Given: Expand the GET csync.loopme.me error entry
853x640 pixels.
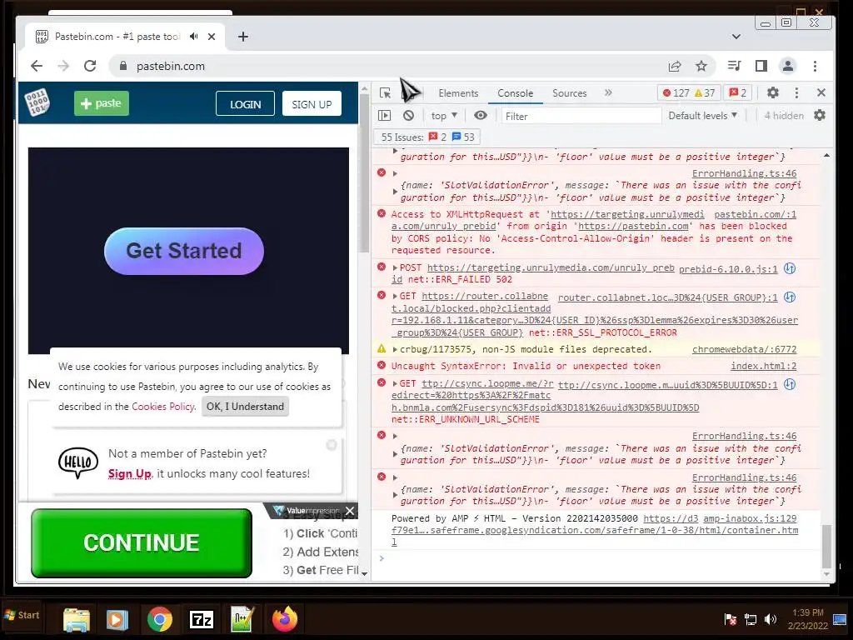Looking at the screenshot, I should (396, 383).
